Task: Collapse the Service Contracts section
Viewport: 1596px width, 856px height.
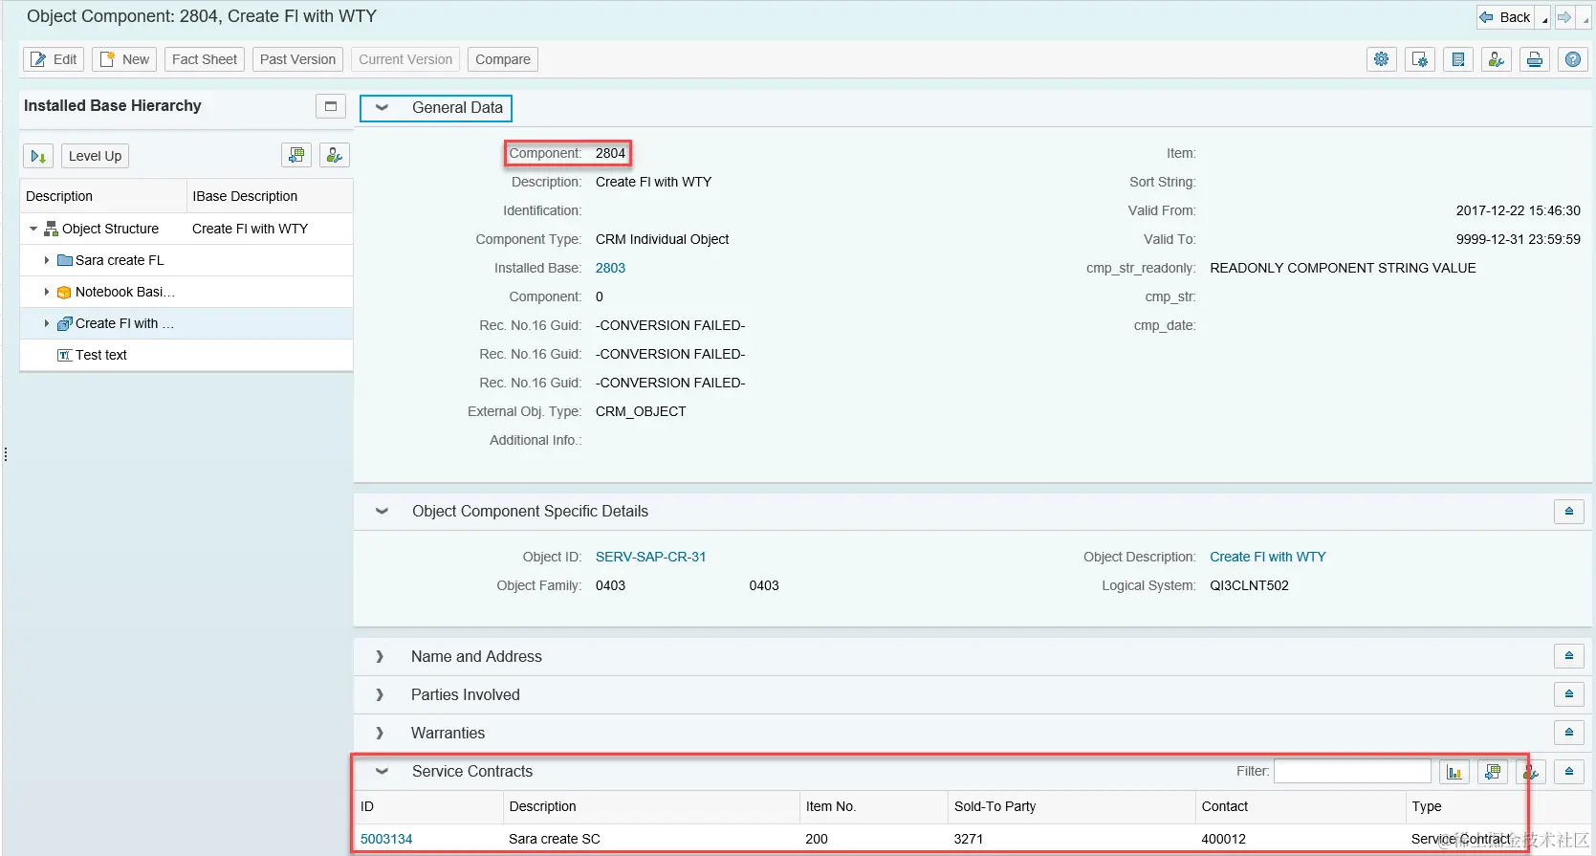Action: [x=382, y=772]
